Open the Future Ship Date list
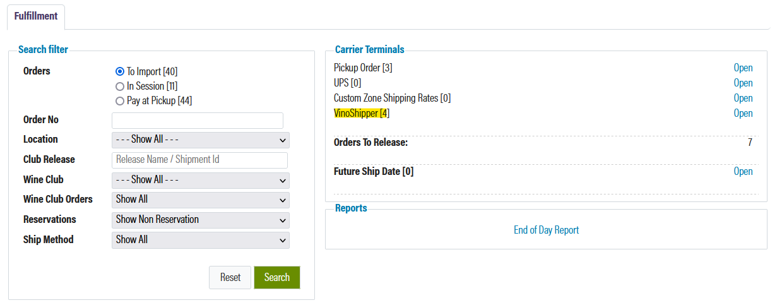This screenshot has height=305, width=782. point(743,171)
